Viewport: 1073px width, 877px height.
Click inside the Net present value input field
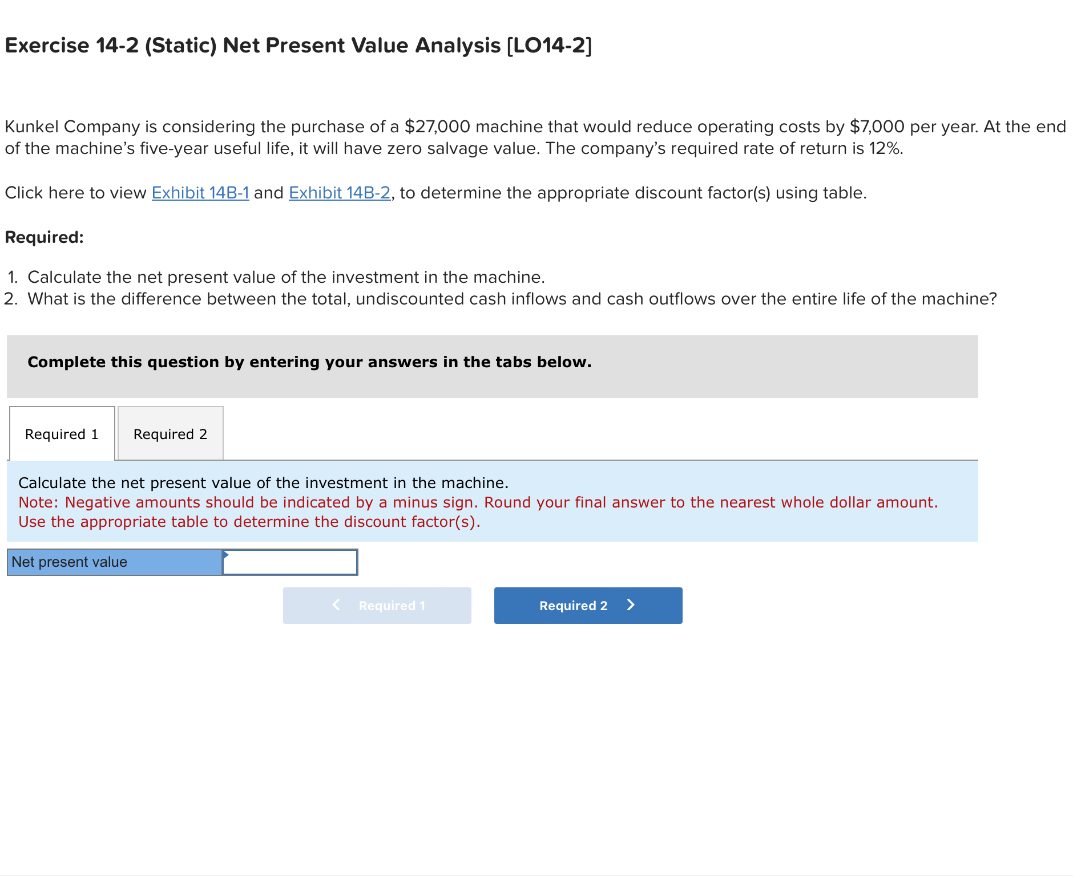(291, 562)
